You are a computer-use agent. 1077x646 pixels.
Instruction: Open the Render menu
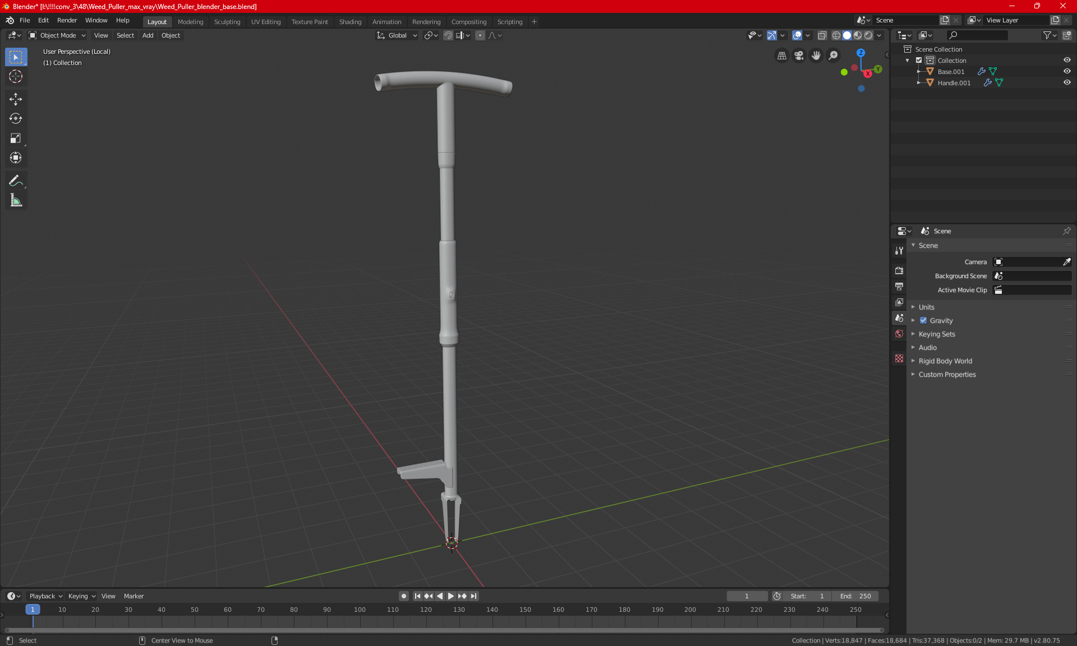coord(67,20)
